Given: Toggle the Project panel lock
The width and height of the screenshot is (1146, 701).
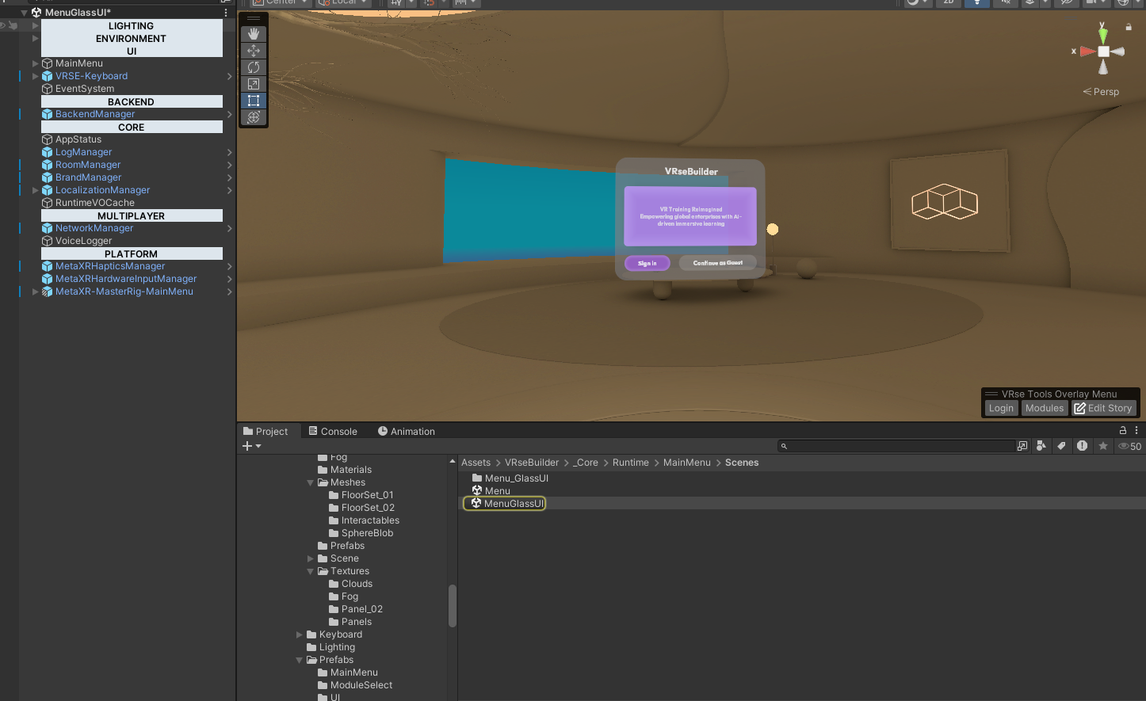Looking at the screenshot, I should pos(1122,430).
